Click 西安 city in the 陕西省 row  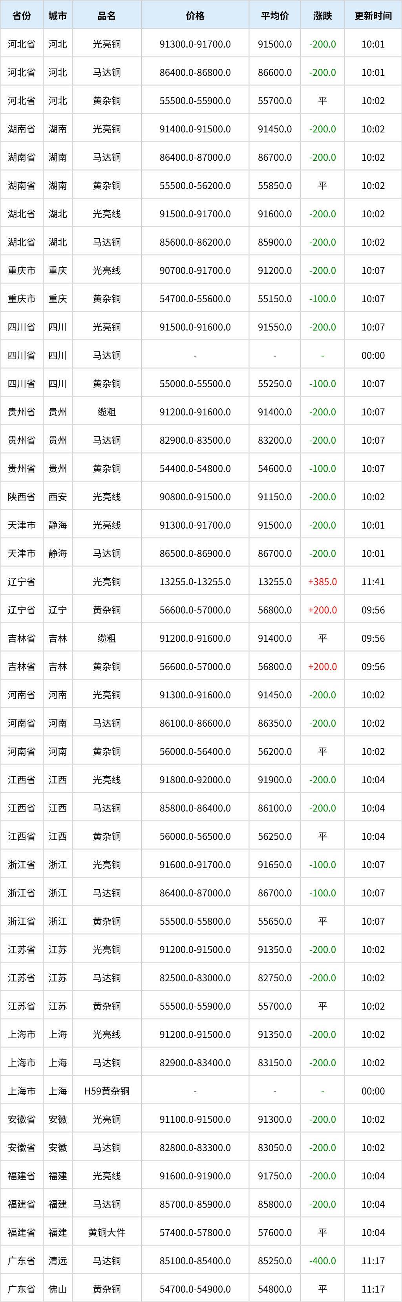58,497
